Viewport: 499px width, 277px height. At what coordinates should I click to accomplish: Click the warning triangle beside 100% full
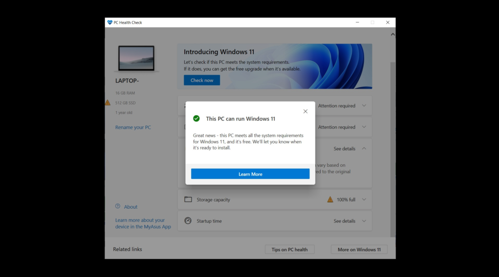(x=330, y=199)
